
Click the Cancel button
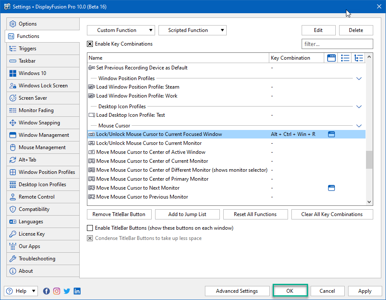point(327,291)
